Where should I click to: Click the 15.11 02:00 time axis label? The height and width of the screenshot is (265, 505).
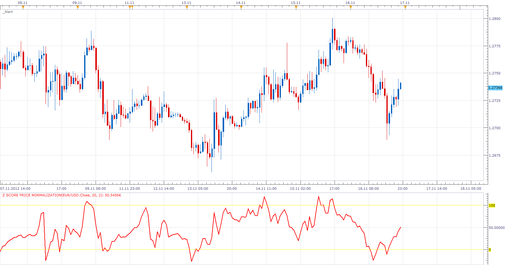[x=300, y=189]
